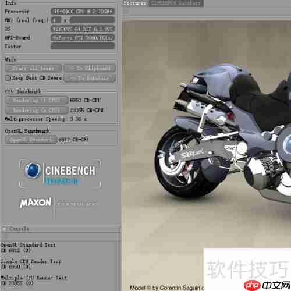Image resolution: width=291 pixels, height=291 pixels.
Task: Click 'OpenGL Standard Test' console line
Action: click(x=28, y=245)
